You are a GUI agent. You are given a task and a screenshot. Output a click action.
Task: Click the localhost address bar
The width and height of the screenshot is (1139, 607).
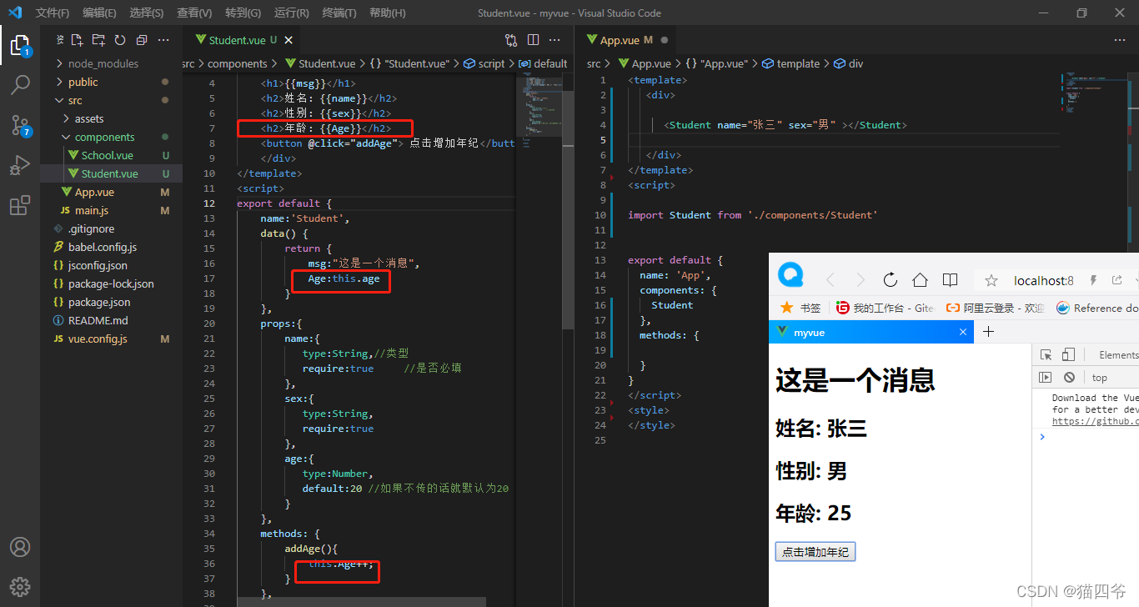pyautogui.click(x=1043, y=281)
